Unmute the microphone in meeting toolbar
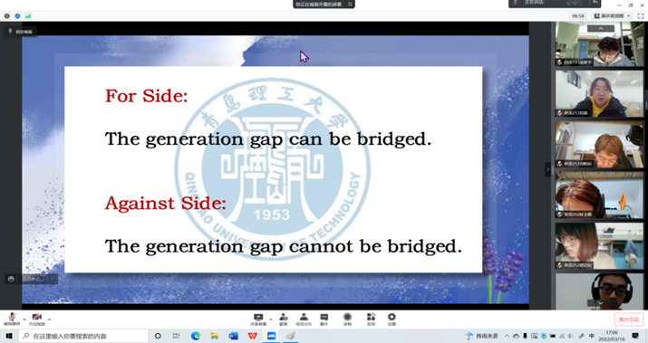Screen dimensions: 648x343 pos(12,319)
